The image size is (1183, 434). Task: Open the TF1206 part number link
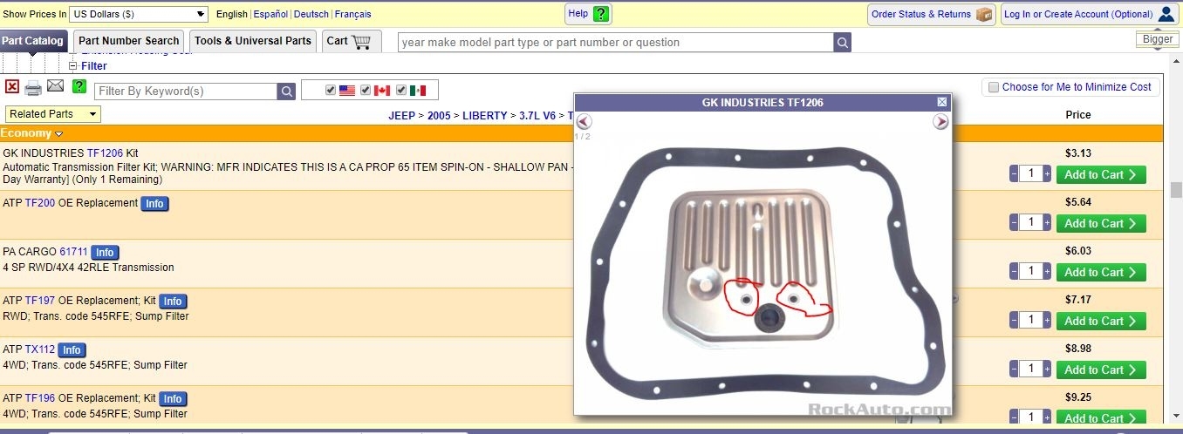[x=105, y=153]
